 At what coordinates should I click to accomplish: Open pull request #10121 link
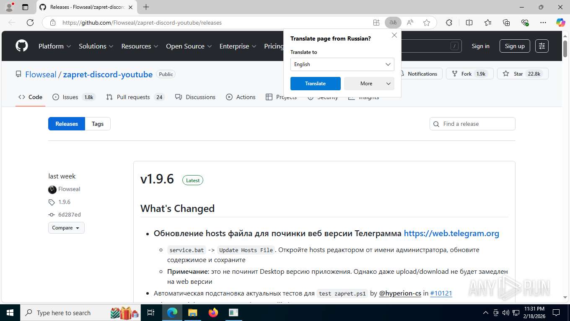click(441, 293)
